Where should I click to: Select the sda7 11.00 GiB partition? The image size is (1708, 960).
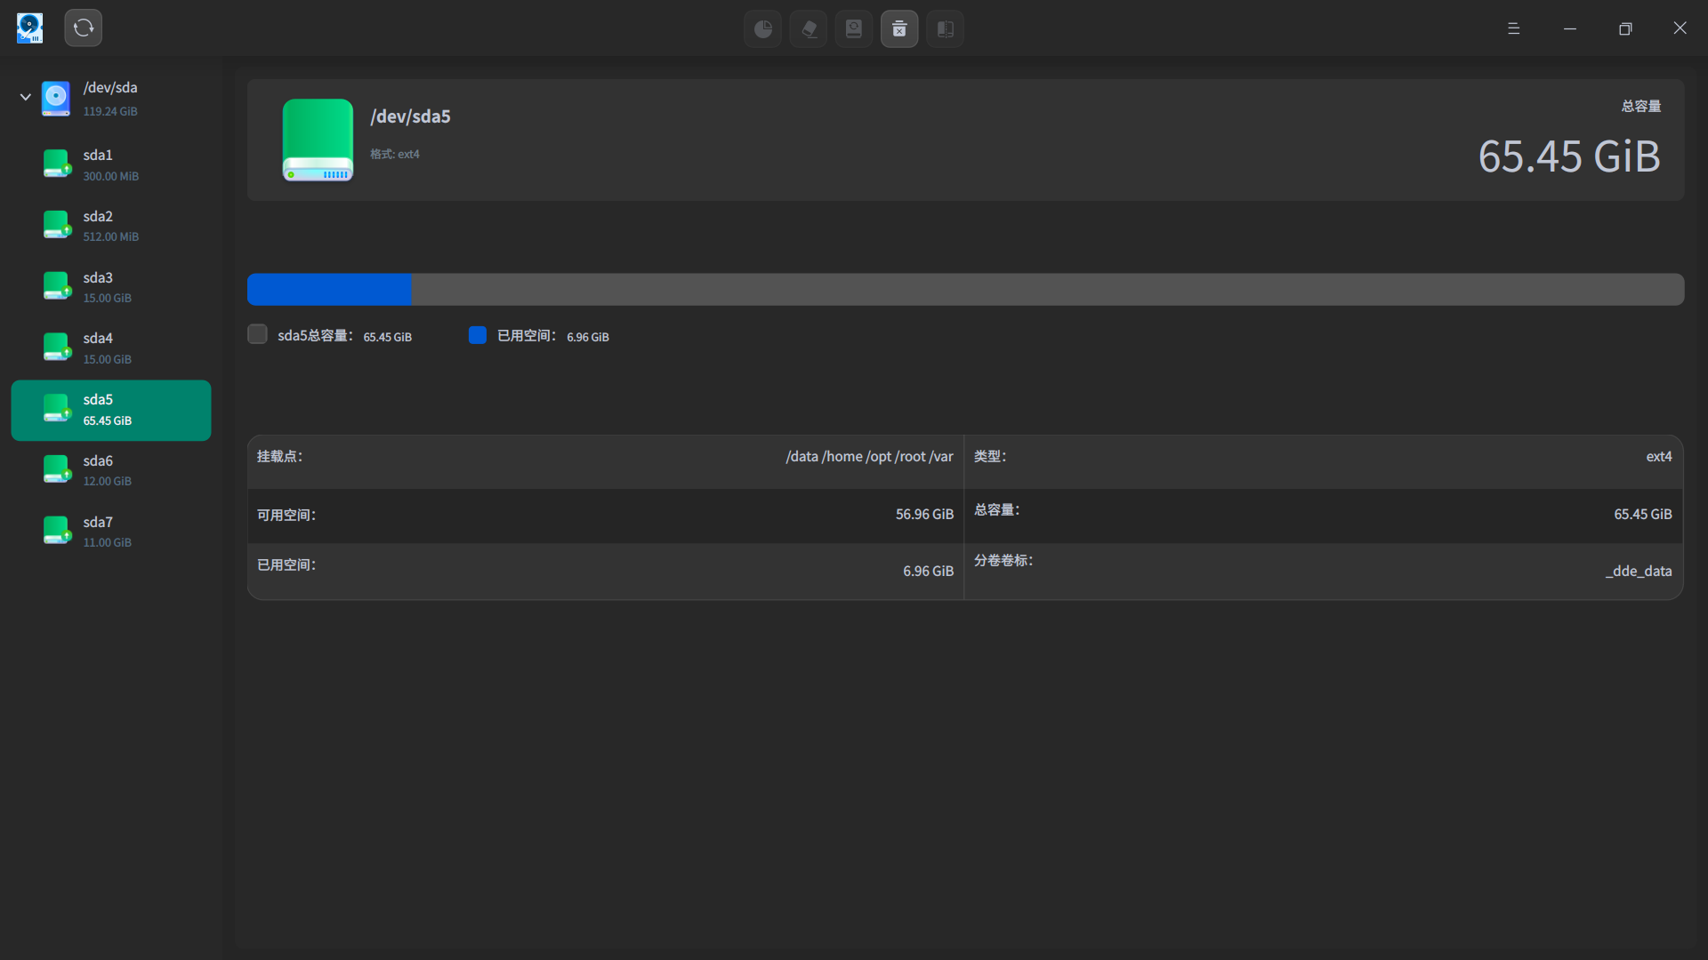[111, 532]
